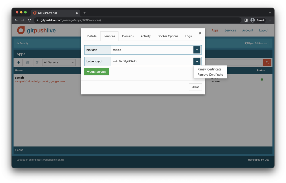The height and width of the screenshot is (183, 286).
Task: Go to the Account page
Action: (248, 30)
